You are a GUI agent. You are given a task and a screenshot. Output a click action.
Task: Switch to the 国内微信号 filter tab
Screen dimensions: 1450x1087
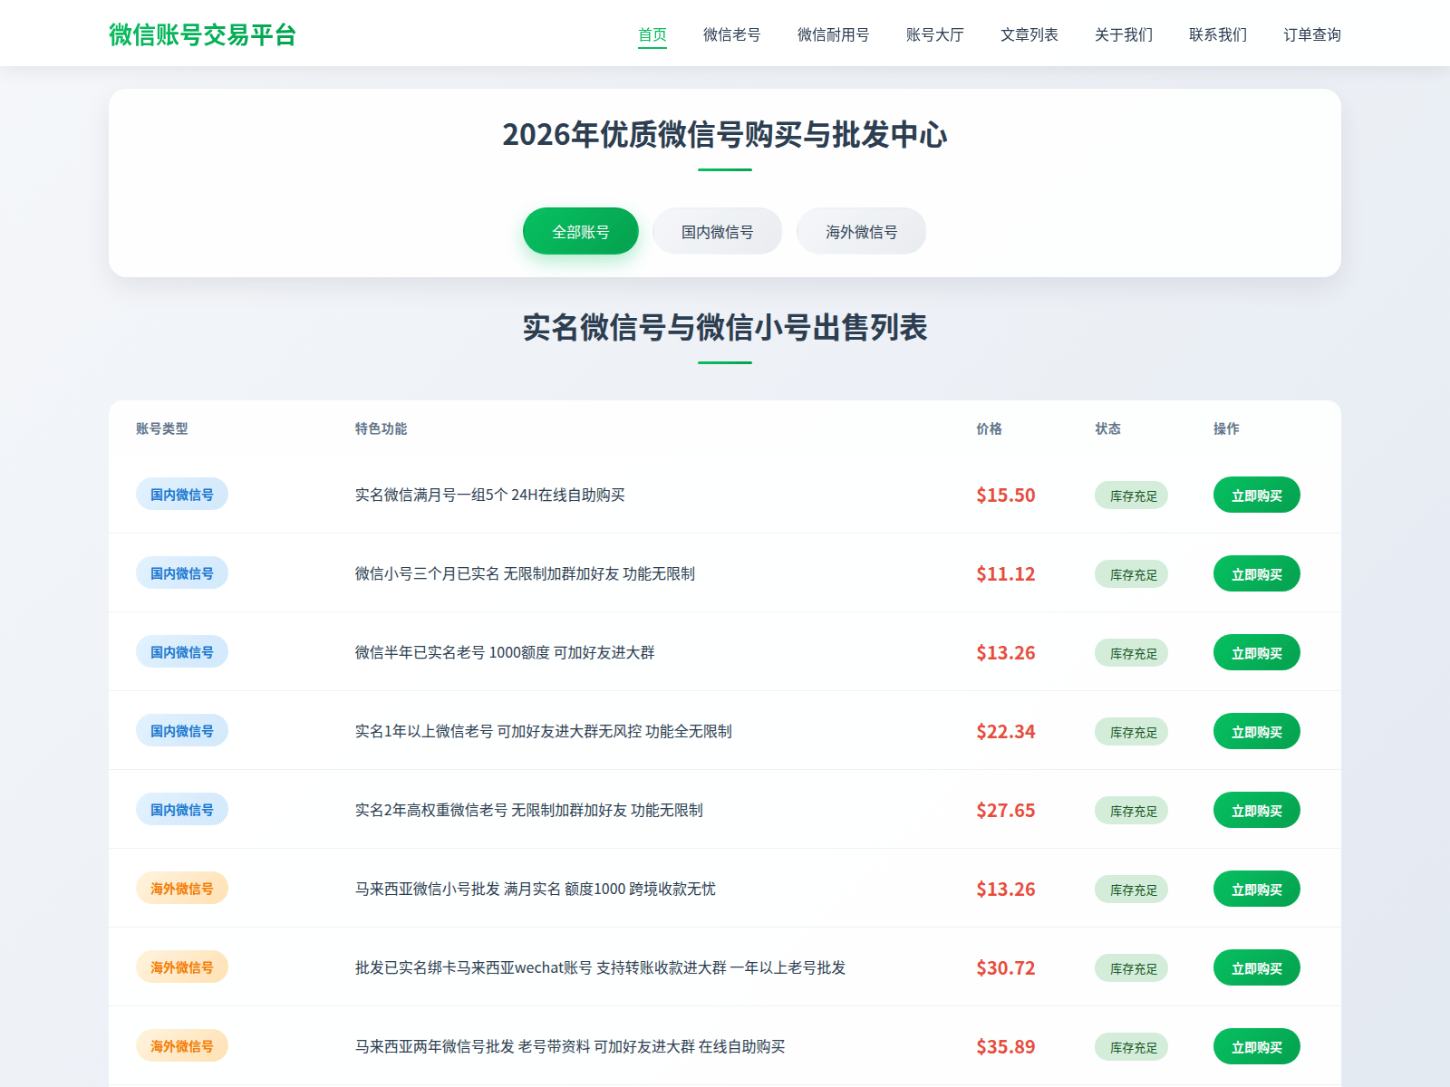[x=717, y=231]
